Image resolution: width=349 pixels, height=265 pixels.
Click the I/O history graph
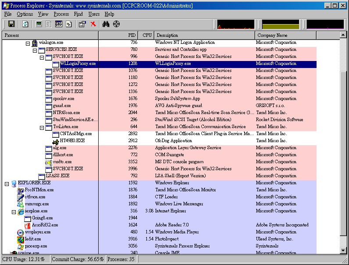(325, 24)
